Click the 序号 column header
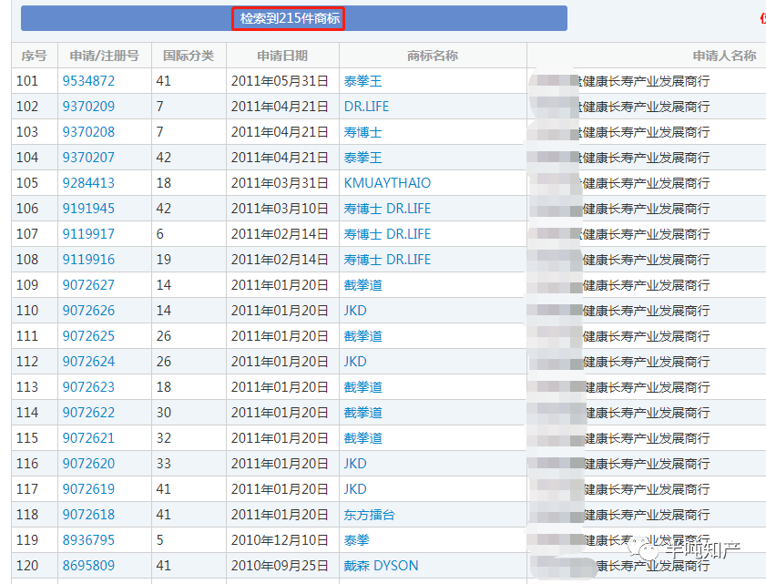766x584 pixels. click(x=35, y=56)
